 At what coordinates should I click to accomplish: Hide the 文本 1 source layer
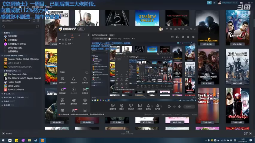(60, 39)
